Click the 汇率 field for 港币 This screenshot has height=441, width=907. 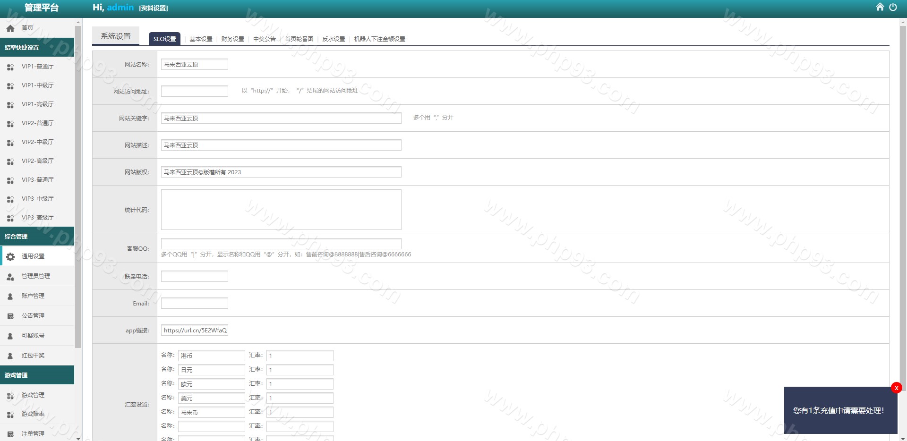click(x=299, y=356)
